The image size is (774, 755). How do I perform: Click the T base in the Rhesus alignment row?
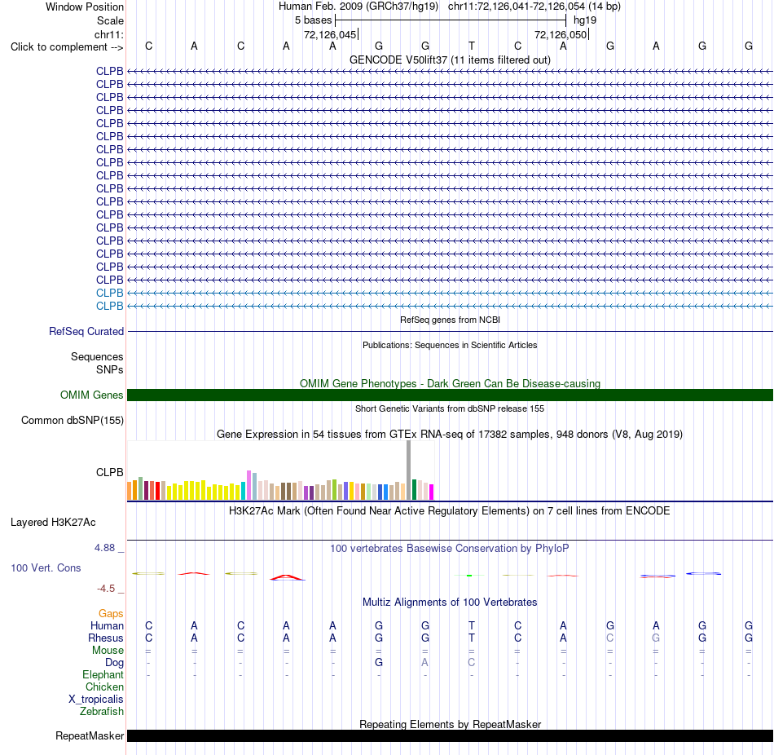pyautogui.click(x=472, y=638)
